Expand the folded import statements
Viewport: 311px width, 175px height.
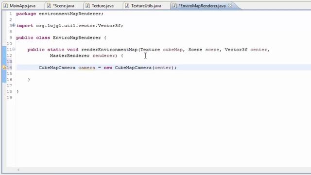coord(14,25)
